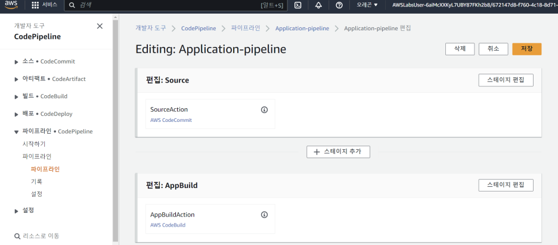This screenshot has height=245, width=558.
Task: Click the 편집: AppBuild stage header
Action: (x=172, y=186)
